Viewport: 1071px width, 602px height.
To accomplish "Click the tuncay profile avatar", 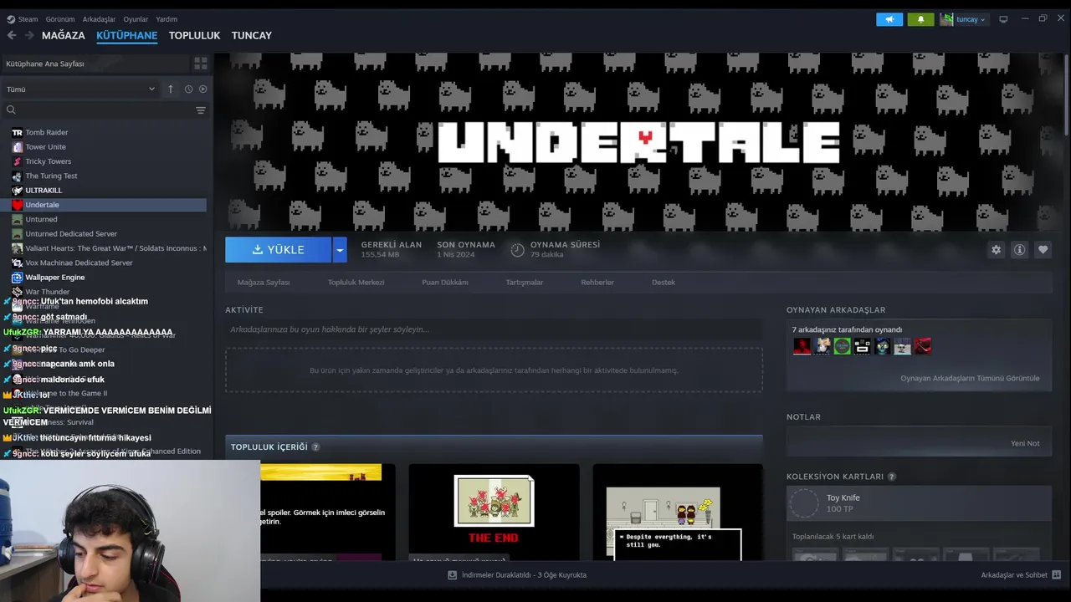I will tap(946, 19).
